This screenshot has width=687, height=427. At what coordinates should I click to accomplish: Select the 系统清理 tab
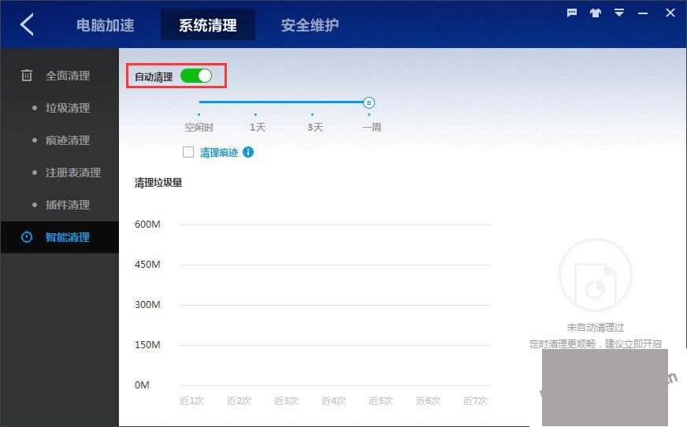(x=208, y=25)
